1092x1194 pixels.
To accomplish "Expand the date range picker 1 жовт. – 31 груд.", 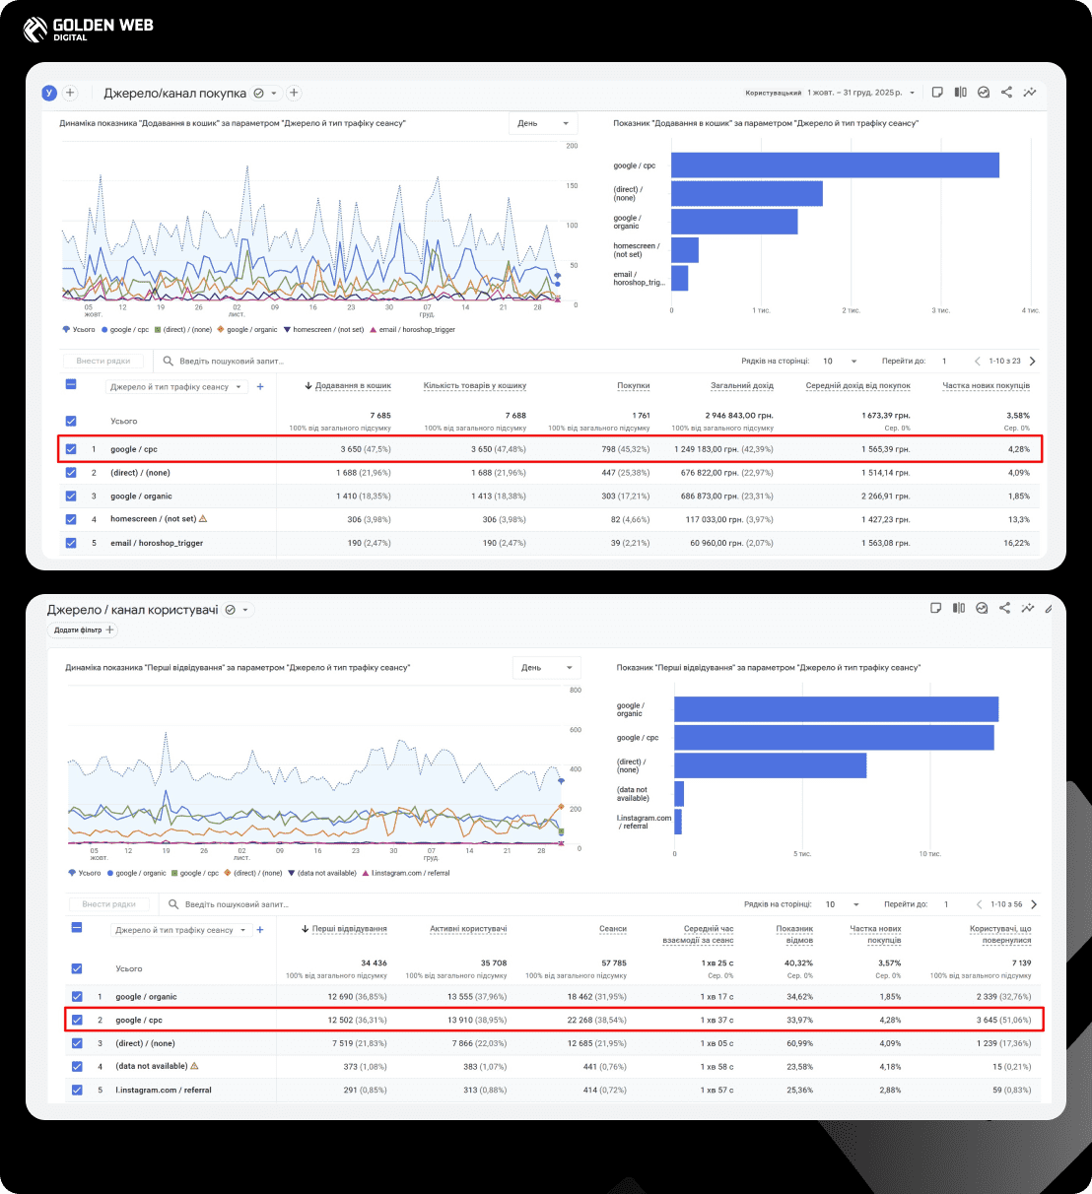I will [859, 93].
